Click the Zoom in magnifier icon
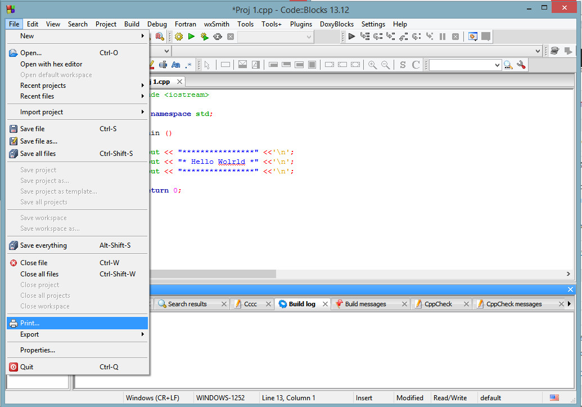The image size is (582, 407). 372,65
